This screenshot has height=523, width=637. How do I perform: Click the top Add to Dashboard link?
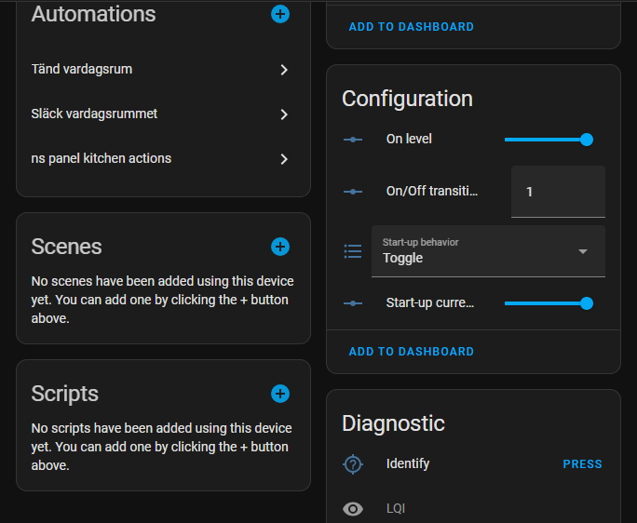pyautogui.click(x=411, y=27)
